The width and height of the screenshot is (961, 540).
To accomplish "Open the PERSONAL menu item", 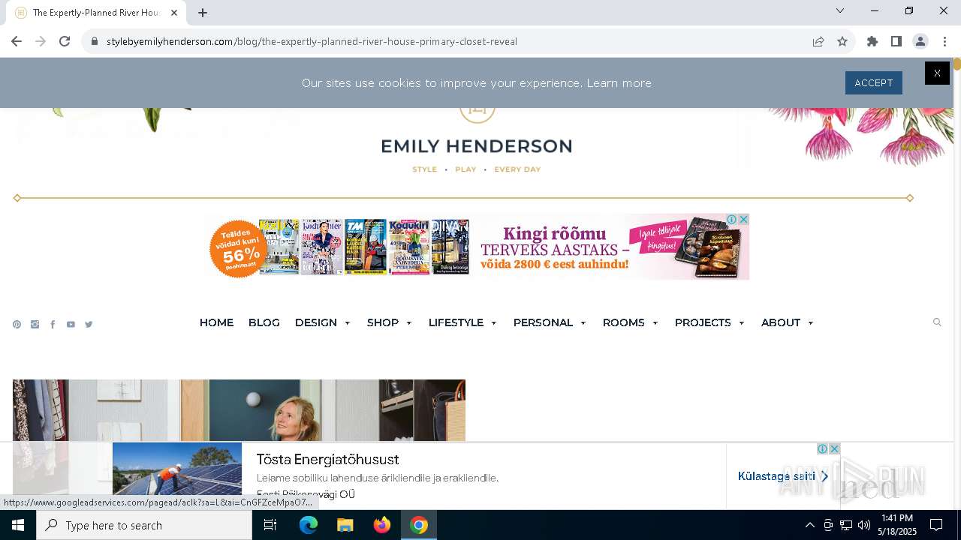I will click(543, 322).
